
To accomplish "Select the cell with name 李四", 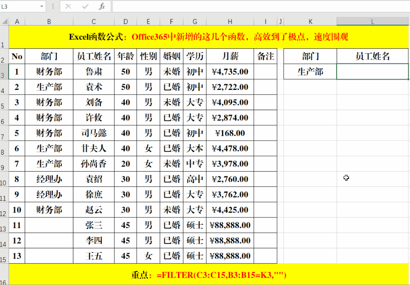I will tap(94, 240).
